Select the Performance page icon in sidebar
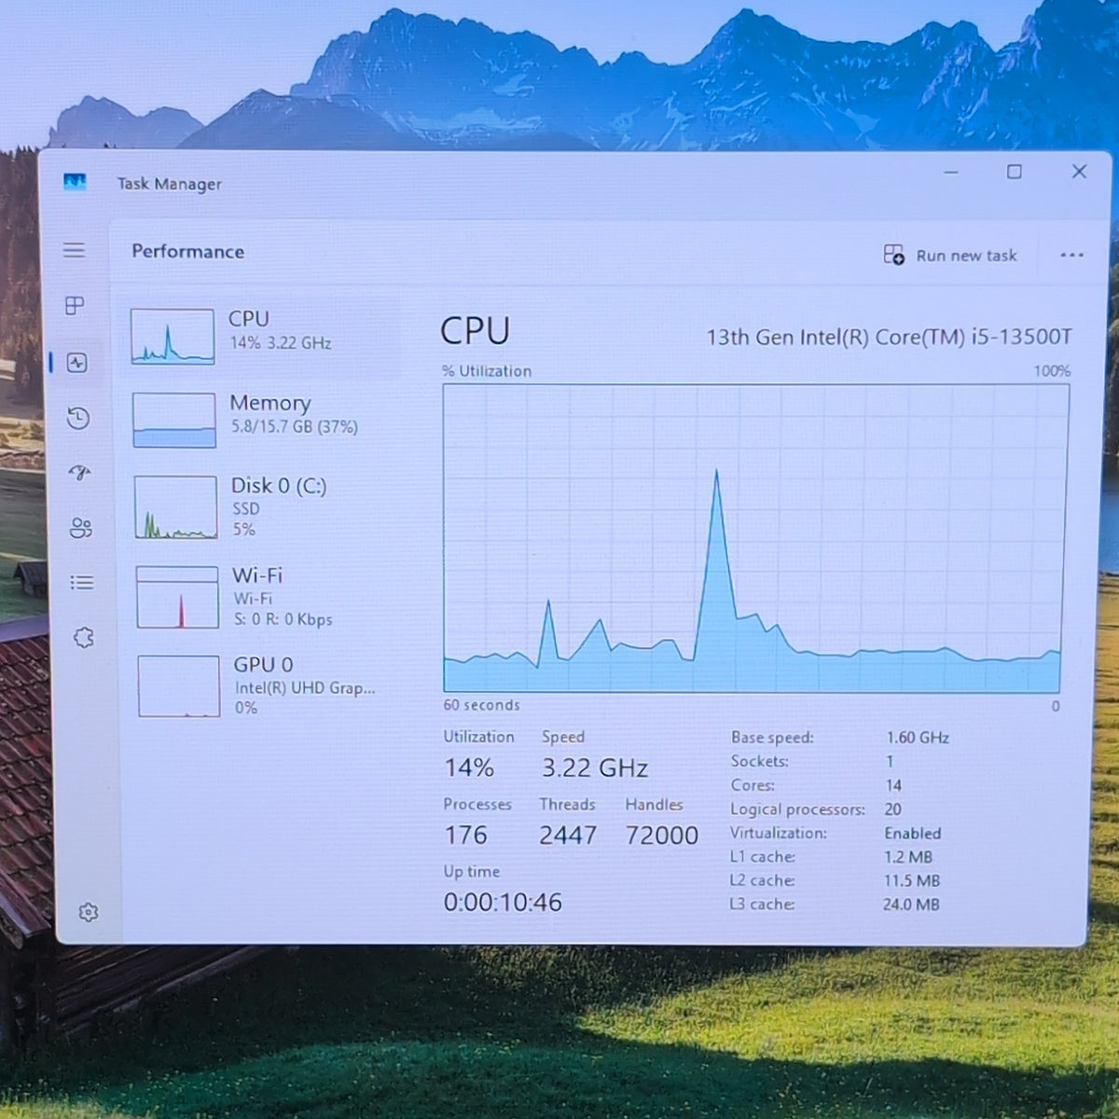Viewport: 1119px width, 1119px height. click(77, 363)
